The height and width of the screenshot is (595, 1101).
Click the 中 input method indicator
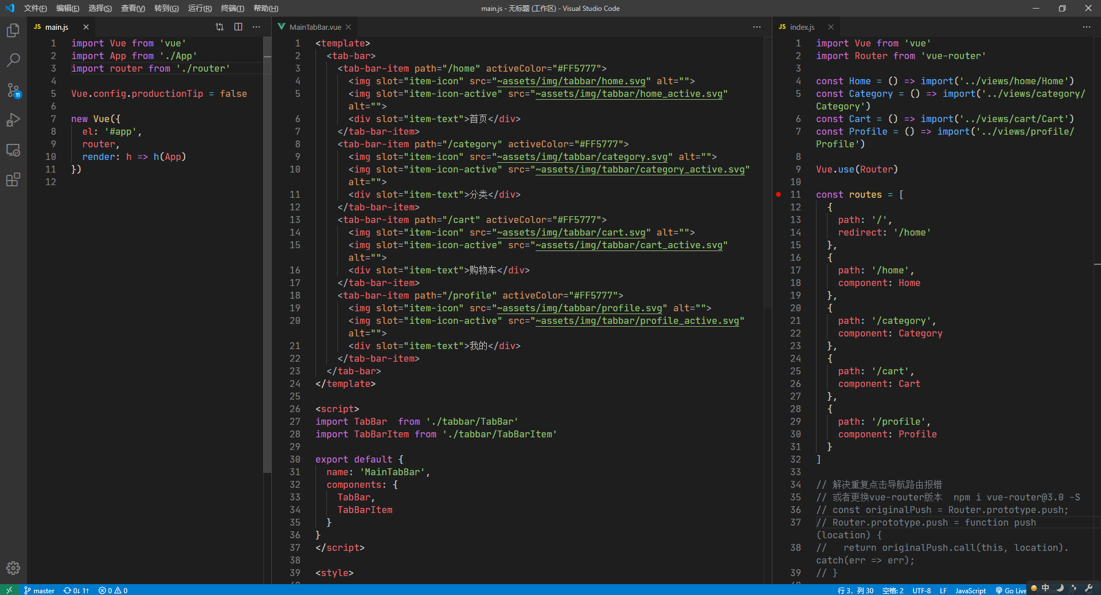pyautogui.click(x=1045, y=588)
